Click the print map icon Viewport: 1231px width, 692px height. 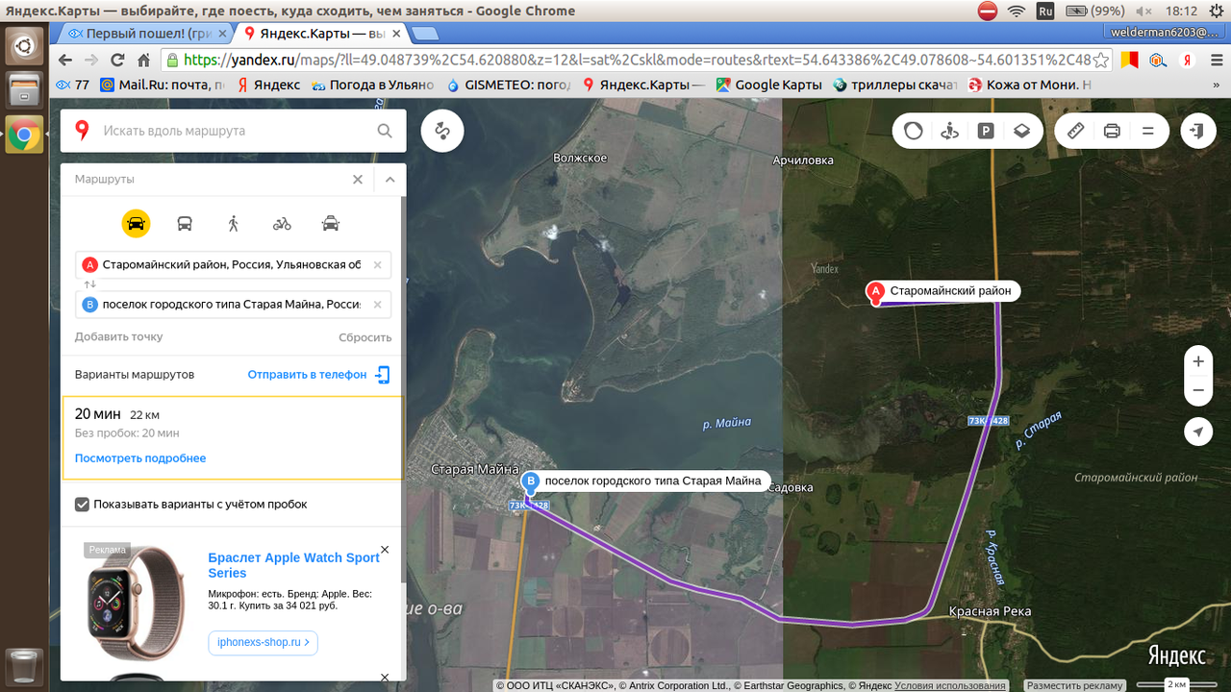[x=1112, y=131]
